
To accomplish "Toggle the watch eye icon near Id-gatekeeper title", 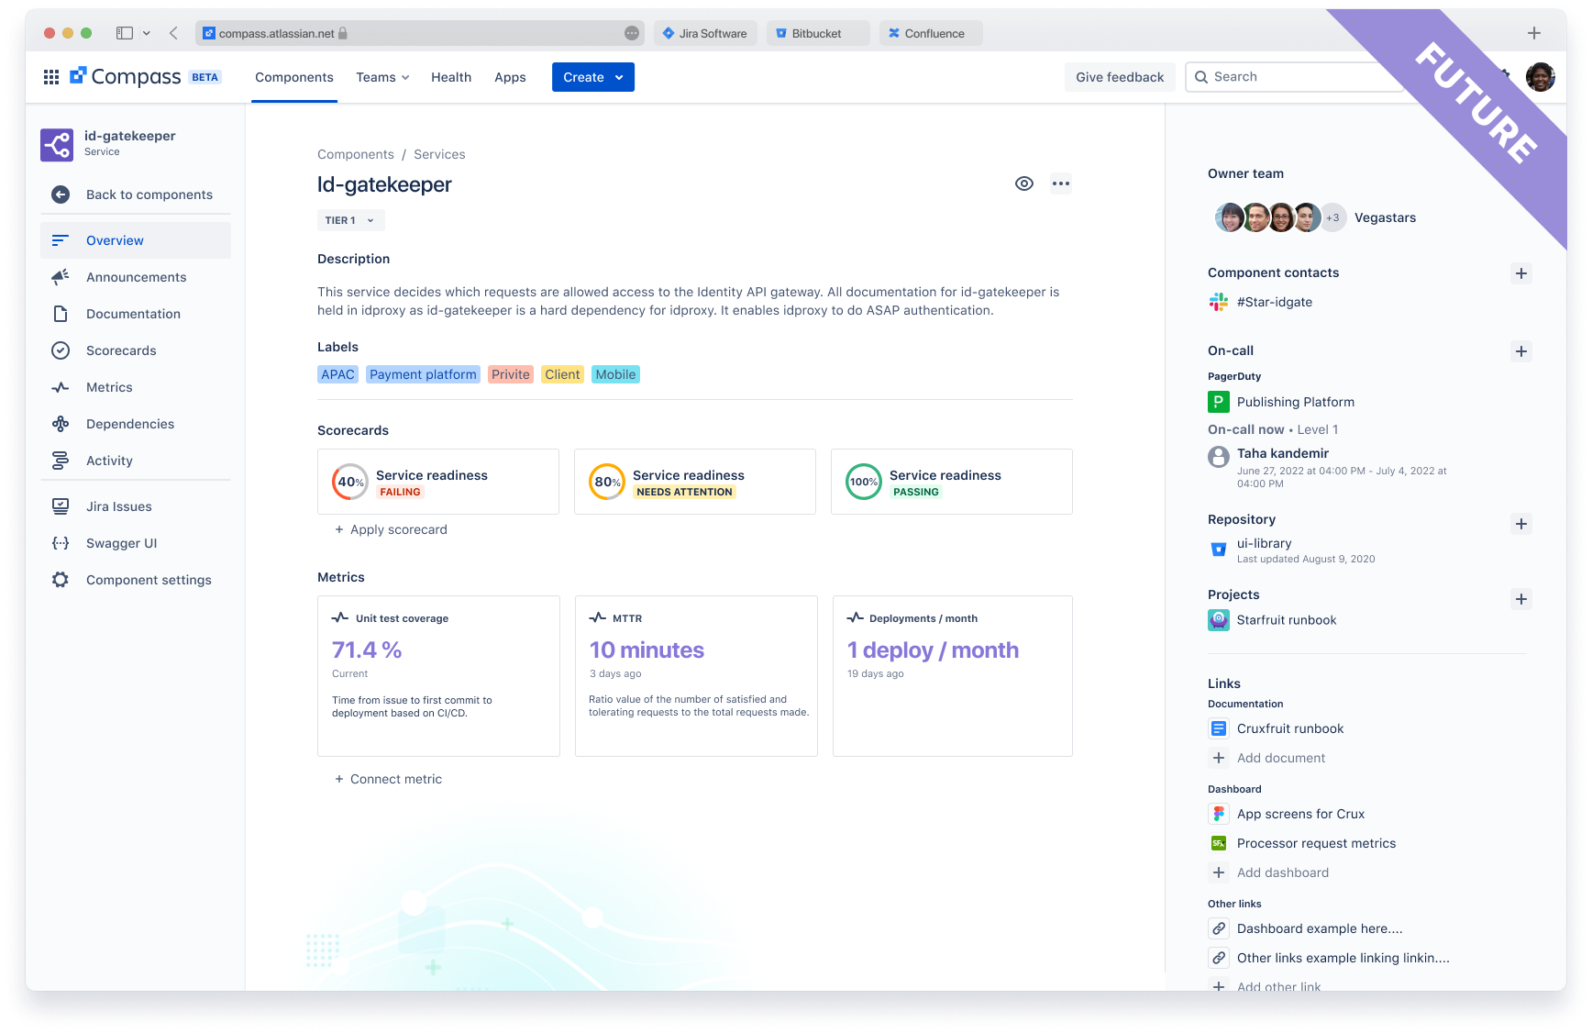I will pyautogui.click(x=1024, y=183).
